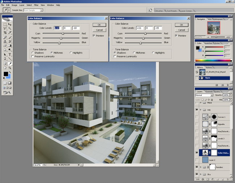Expand the Metal layer group
The height and width of the screenshot is (183, 235).
tap(201, 103)
